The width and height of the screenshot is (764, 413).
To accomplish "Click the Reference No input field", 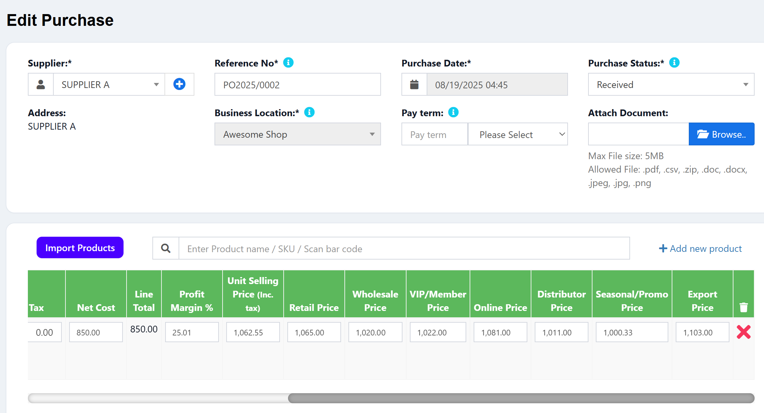I will (297, 85).
